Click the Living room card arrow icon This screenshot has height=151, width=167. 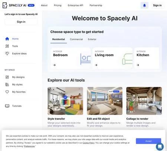(x=96, y=65)
